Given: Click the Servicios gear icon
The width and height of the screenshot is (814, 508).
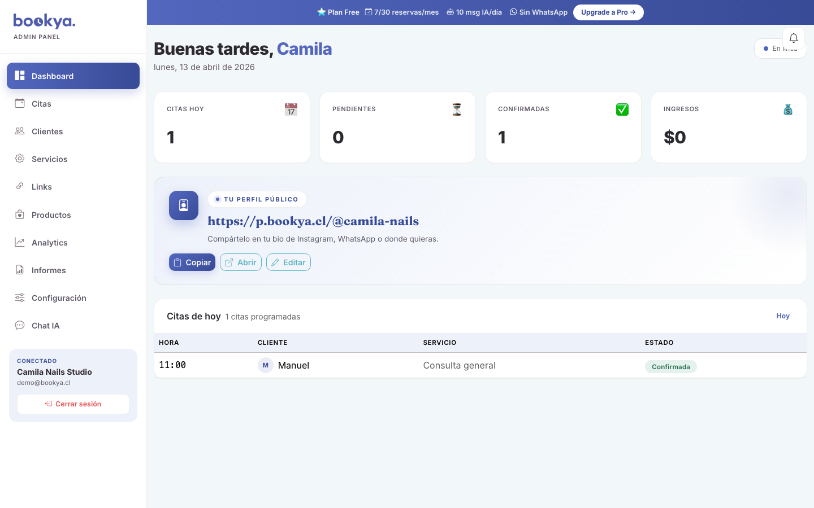Looking at the screenshot, I should tap(20, 159).
